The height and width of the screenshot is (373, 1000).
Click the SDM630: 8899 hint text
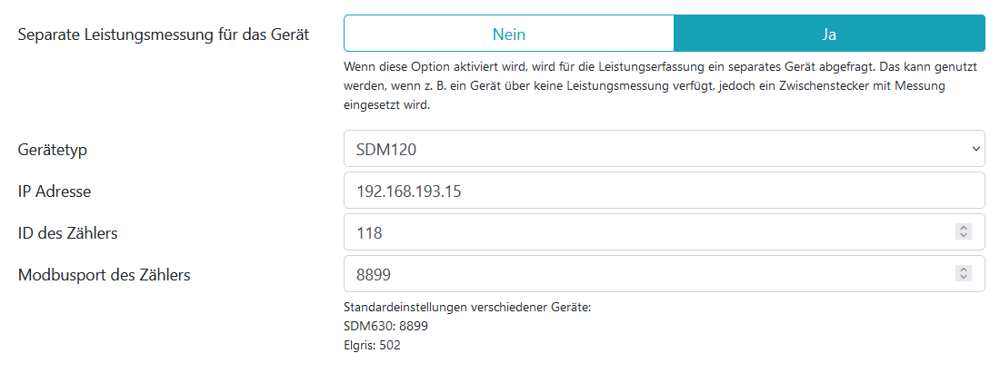(385, 327)
